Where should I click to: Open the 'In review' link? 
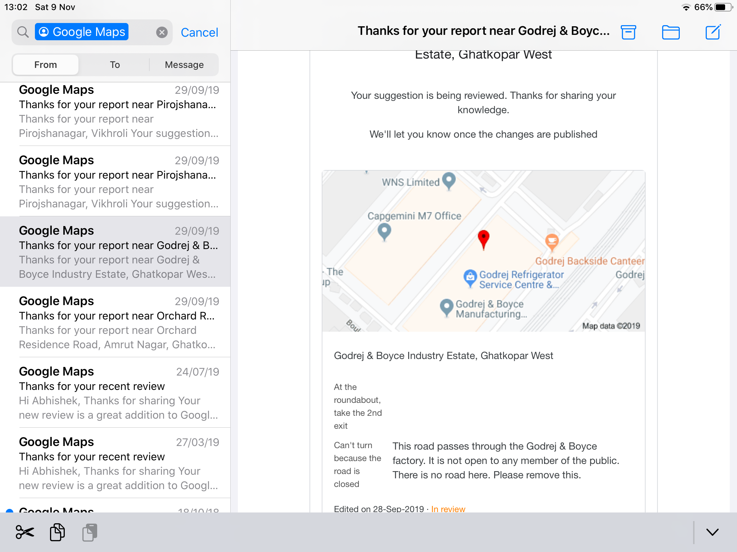point(448,509)
